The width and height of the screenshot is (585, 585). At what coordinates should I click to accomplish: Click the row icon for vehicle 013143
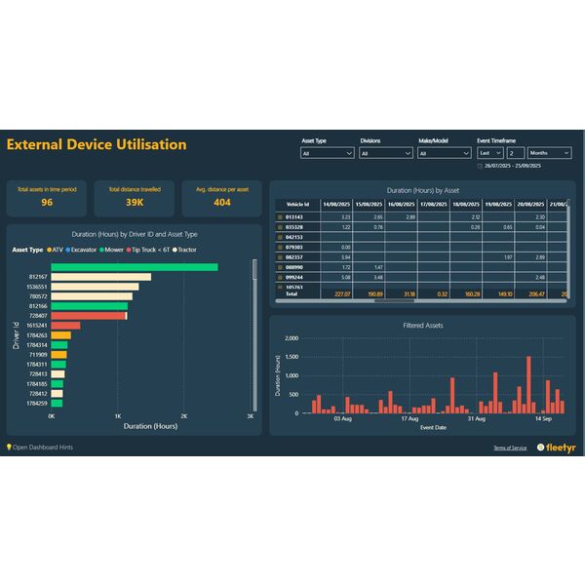pos(280,216)
